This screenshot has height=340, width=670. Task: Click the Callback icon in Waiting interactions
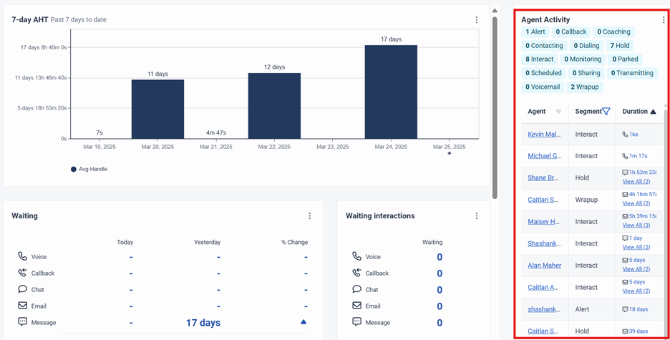(x=356, y=273)
